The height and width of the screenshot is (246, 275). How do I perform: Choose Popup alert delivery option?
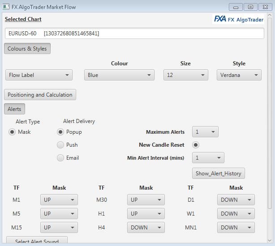pyautogui.click(x=60, y=132)
